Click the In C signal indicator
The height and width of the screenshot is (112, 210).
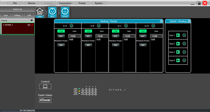[x=126, y=25]
